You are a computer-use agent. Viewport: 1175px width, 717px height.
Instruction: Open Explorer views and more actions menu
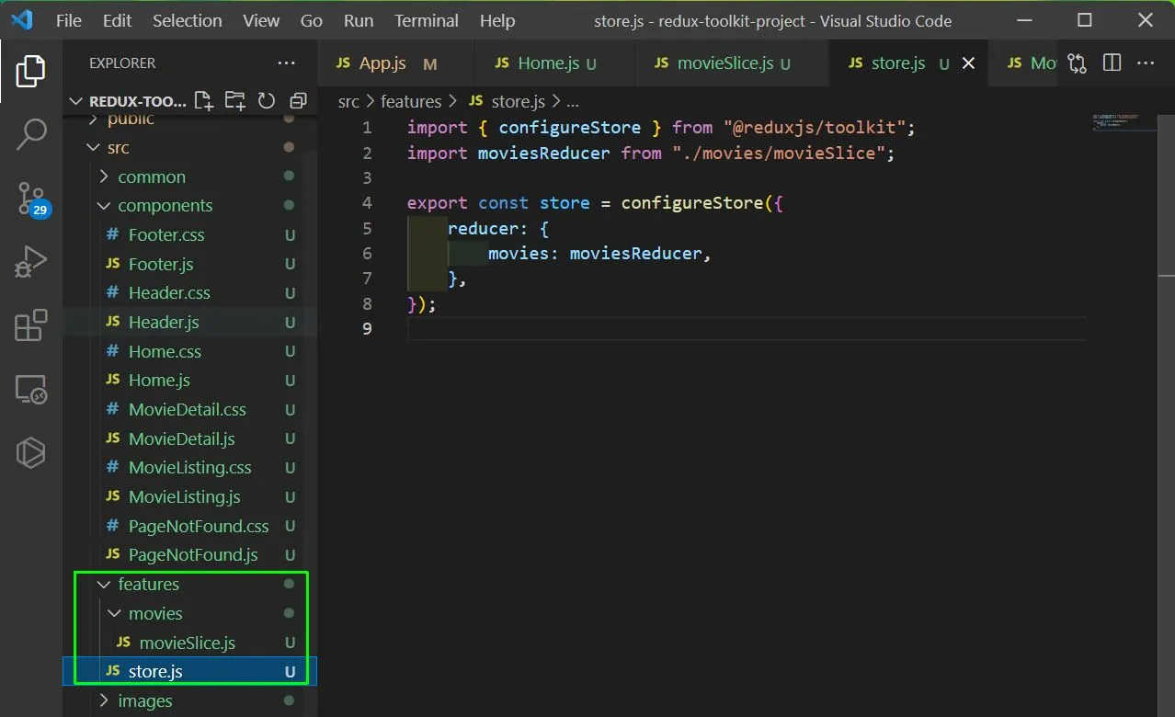tap(287, 63)
